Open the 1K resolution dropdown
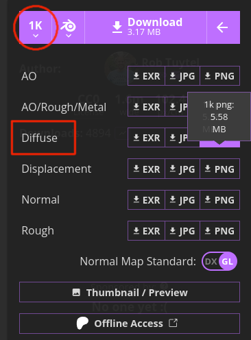 36,27
